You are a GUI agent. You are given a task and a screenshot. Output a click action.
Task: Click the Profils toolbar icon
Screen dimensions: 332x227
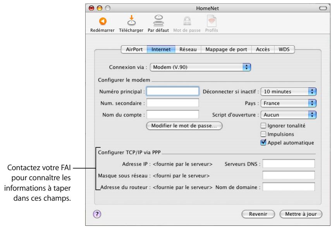211,21
